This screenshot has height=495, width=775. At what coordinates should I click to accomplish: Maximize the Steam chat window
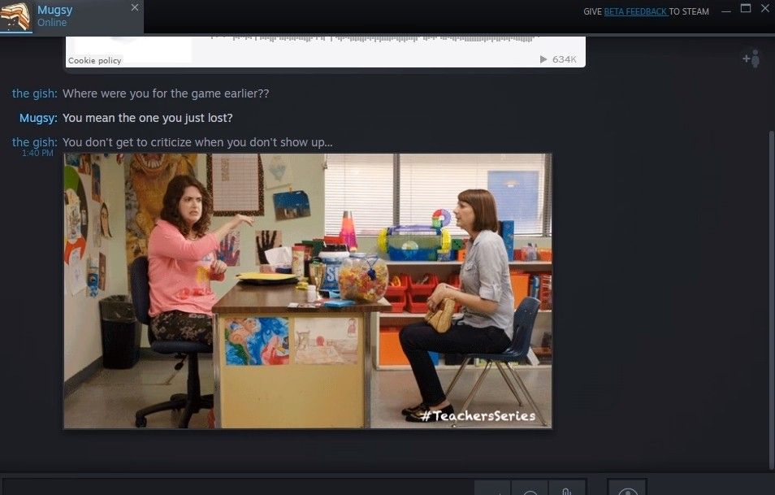coord(746,8)
